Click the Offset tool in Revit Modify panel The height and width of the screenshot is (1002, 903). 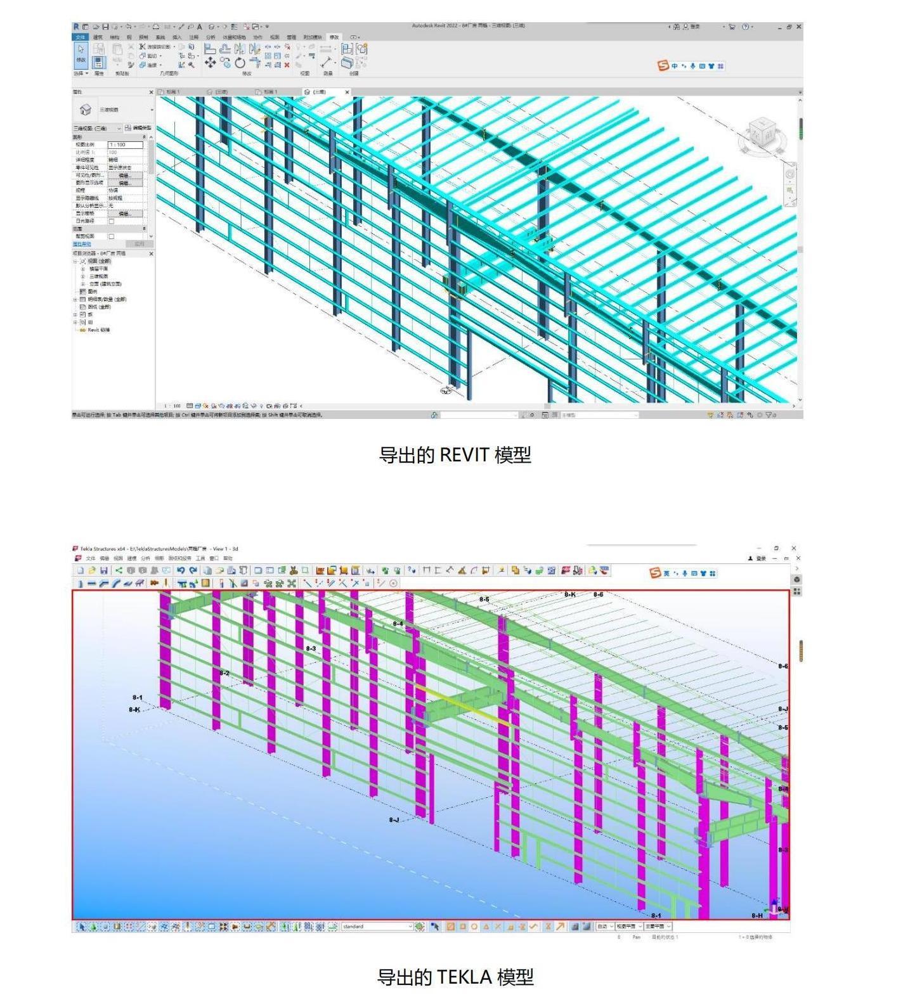coord(225,48)
